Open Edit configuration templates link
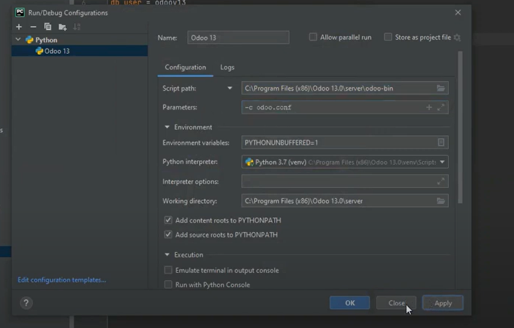 (x=62, y=280)
